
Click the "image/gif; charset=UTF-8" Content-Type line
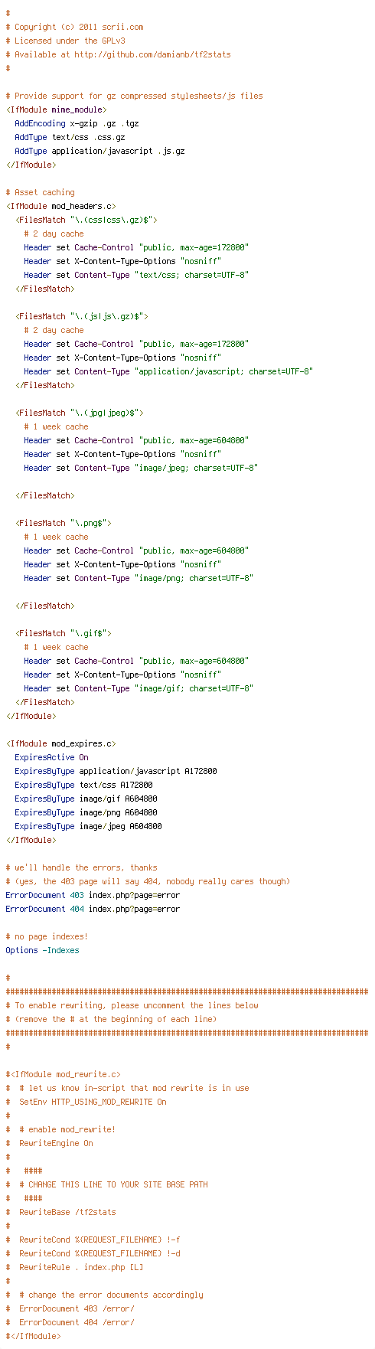[139, 688]
